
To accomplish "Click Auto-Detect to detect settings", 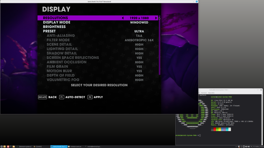I will pos(75,97).
